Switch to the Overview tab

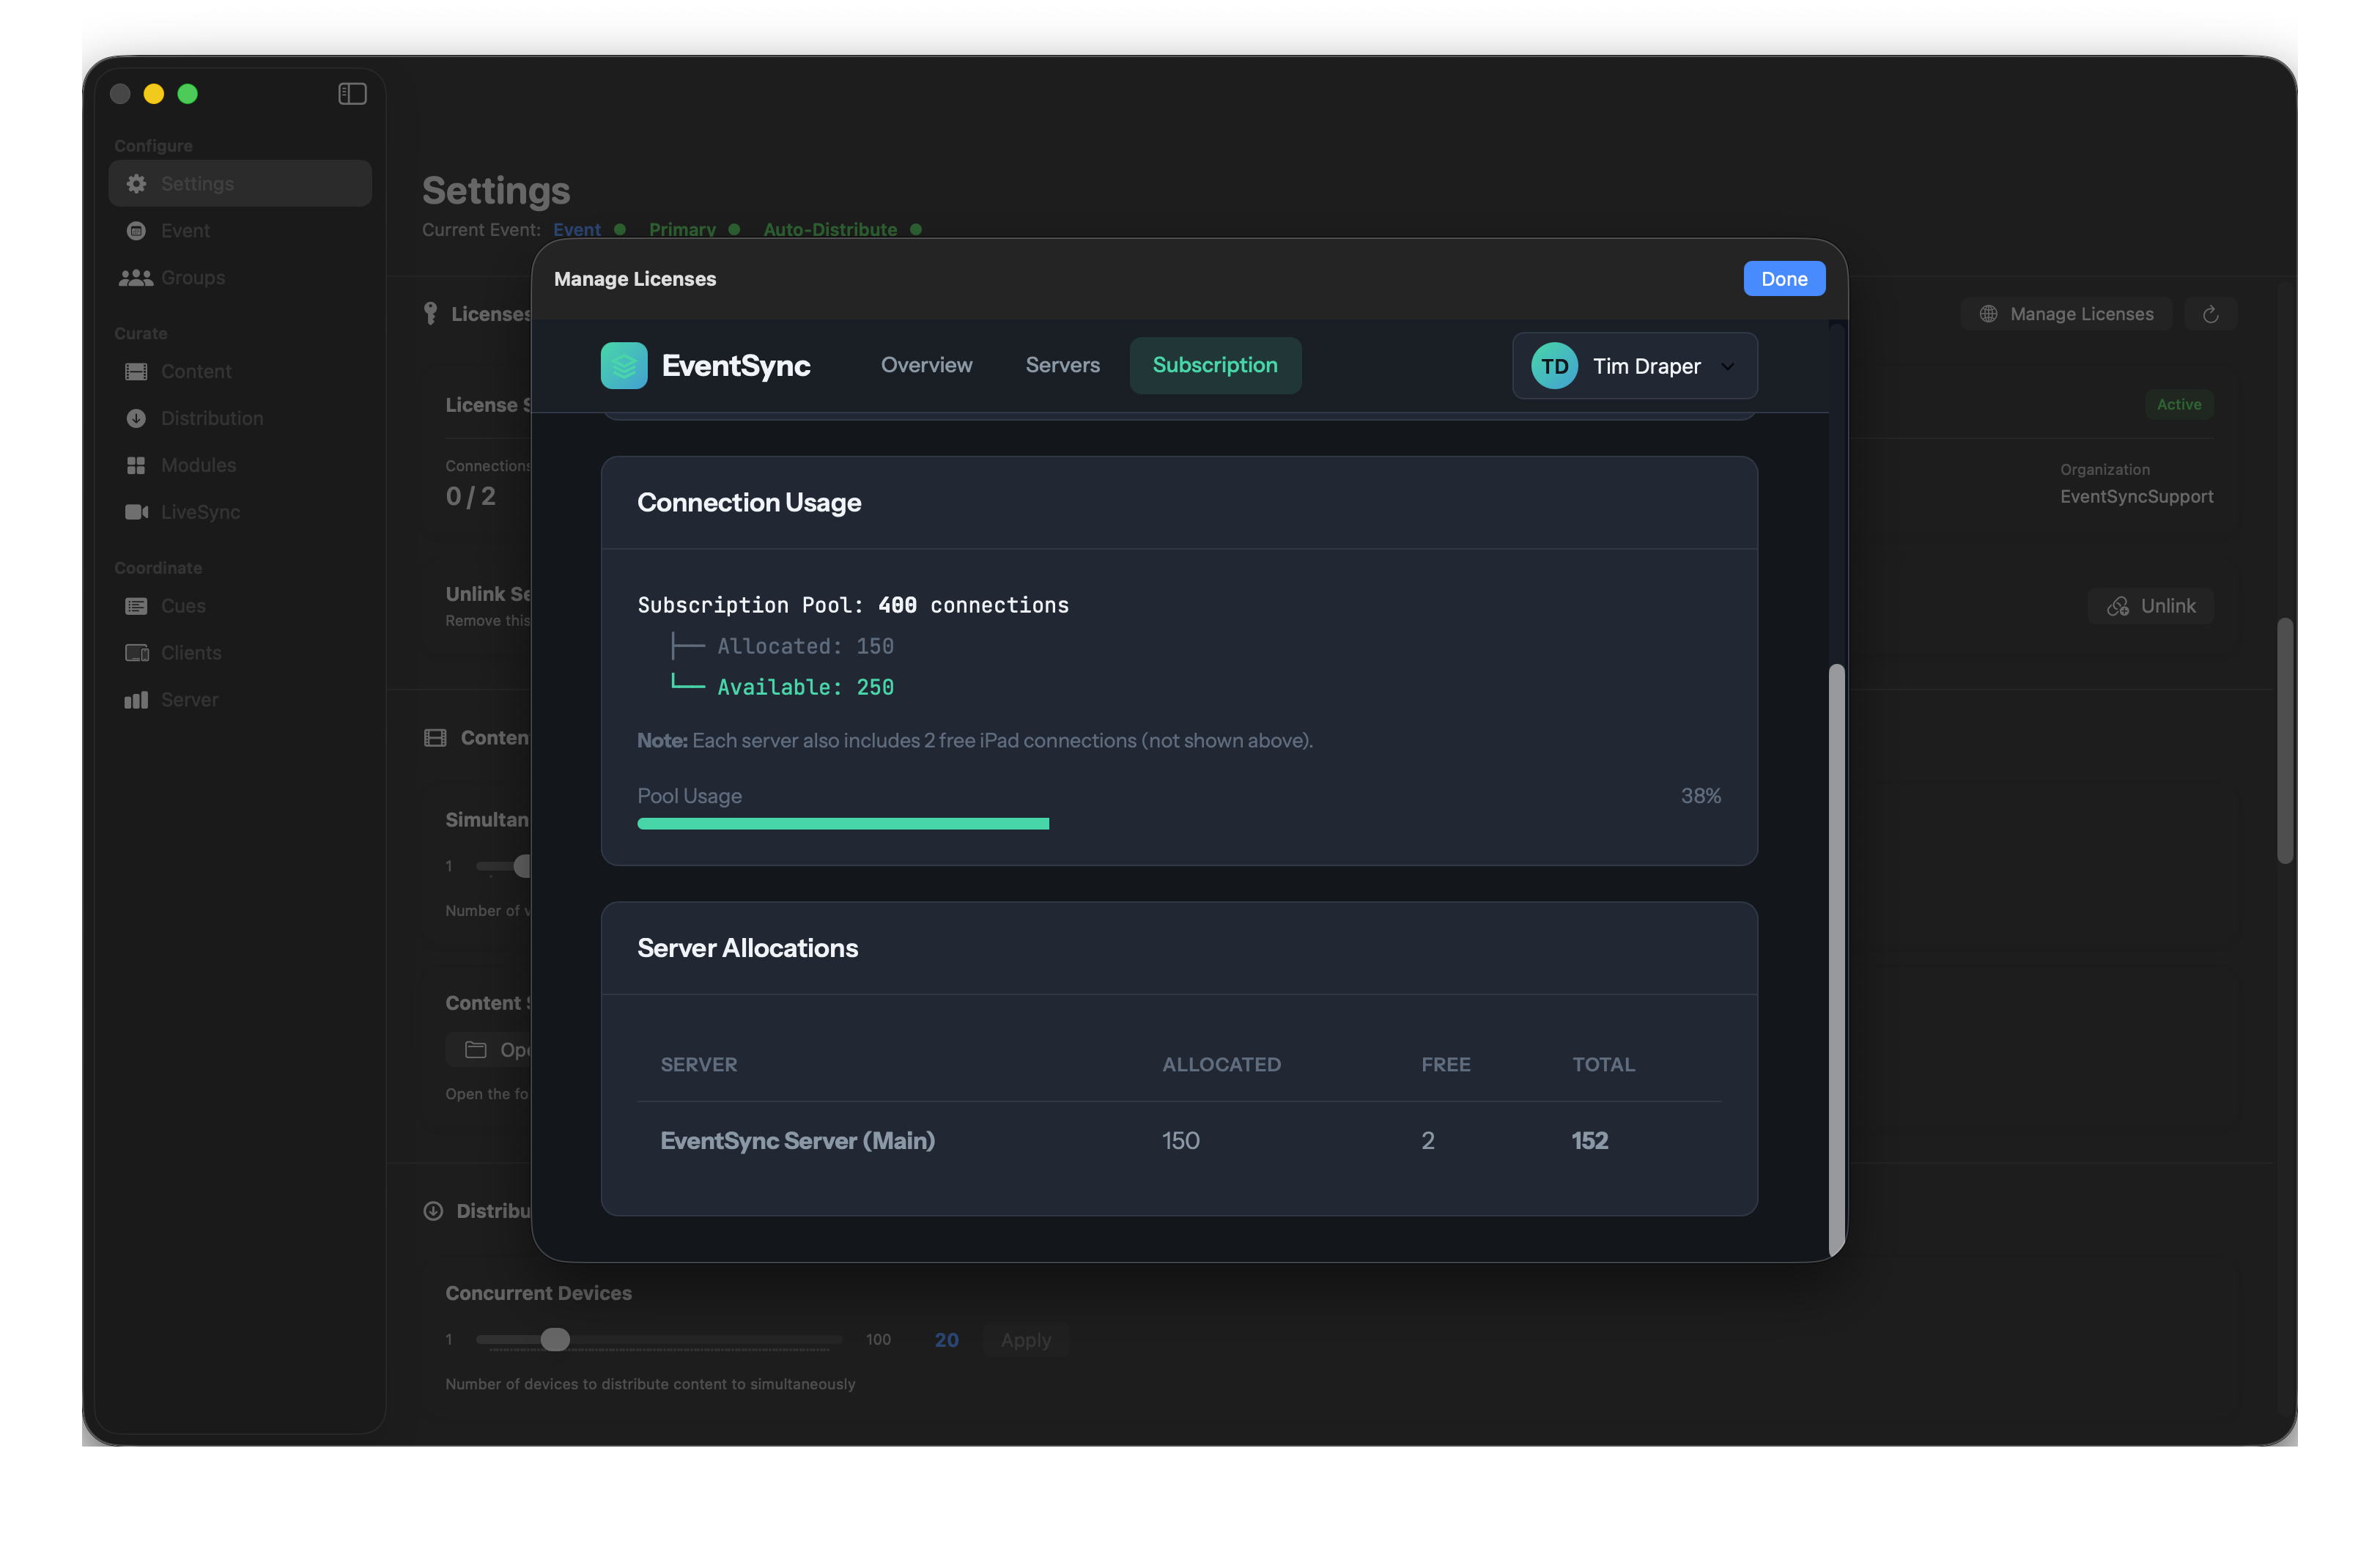pyautogui.click(x=926, y=366)
